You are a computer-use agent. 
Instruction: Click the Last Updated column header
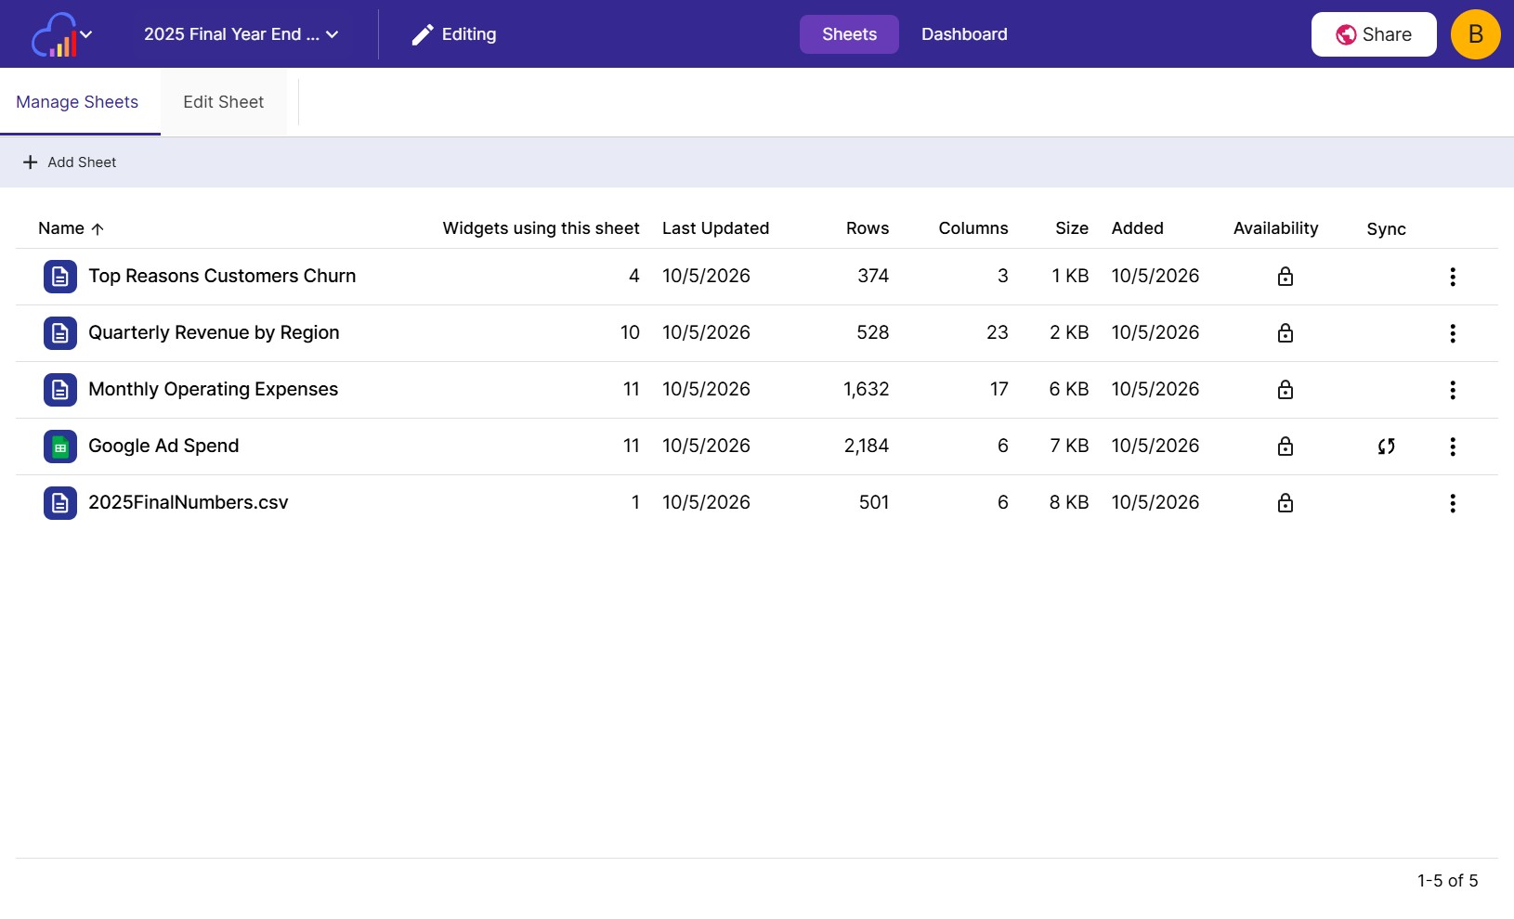715,228
